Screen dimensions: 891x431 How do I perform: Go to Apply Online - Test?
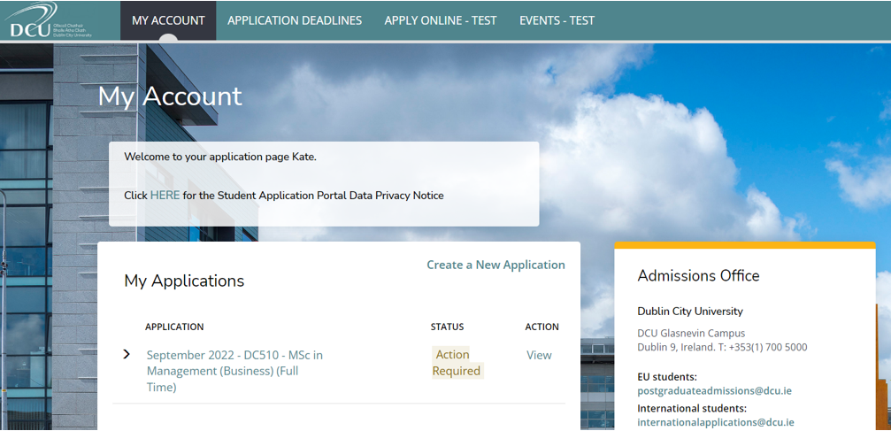coord(441,20)
